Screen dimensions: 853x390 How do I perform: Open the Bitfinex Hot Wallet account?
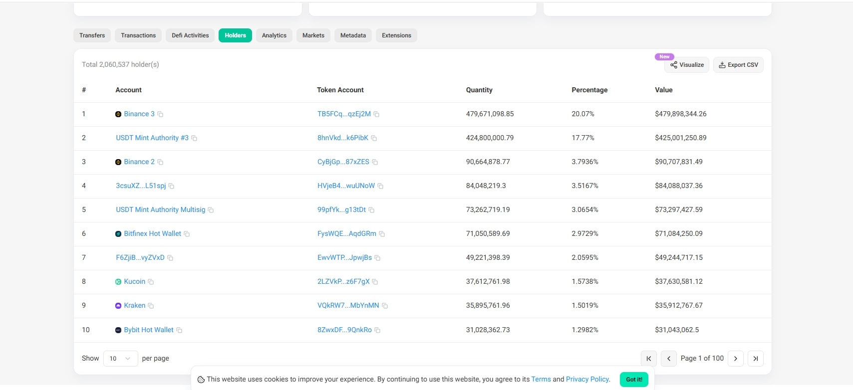point(152,234)
